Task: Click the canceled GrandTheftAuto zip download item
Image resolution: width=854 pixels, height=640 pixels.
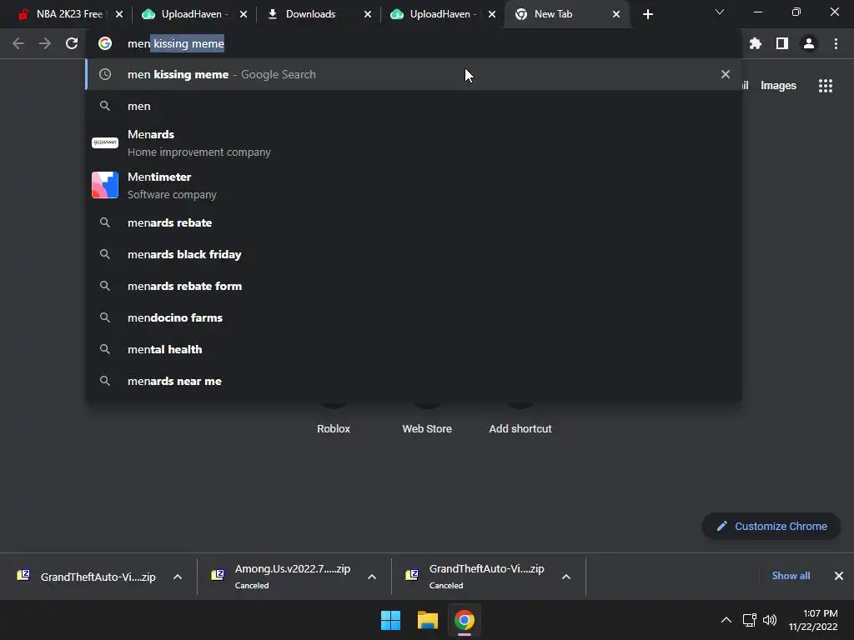Action: 476,577
